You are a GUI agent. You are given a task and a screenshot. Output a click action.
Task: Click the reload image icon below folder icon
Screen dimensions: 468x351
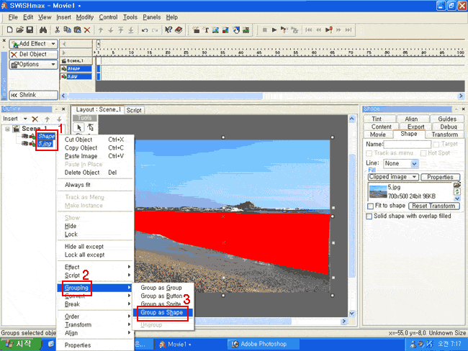click(456, 192)
